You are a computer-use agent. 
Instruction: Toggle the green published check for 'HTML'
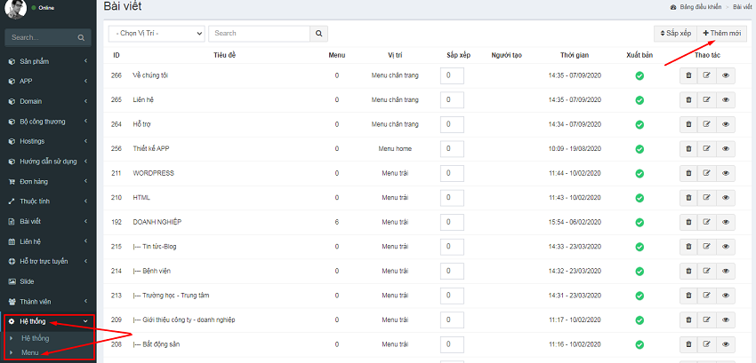[x=639, y=198]
